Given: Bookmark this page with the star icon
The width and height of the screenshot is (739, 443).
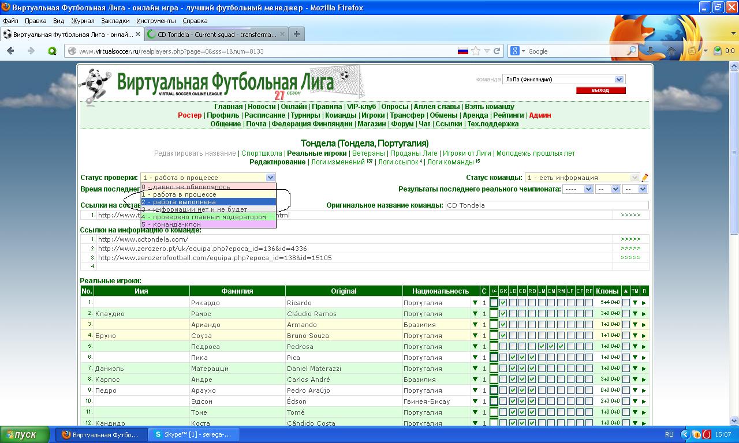Looking at the screenshot, I should (x=476, y=51).
